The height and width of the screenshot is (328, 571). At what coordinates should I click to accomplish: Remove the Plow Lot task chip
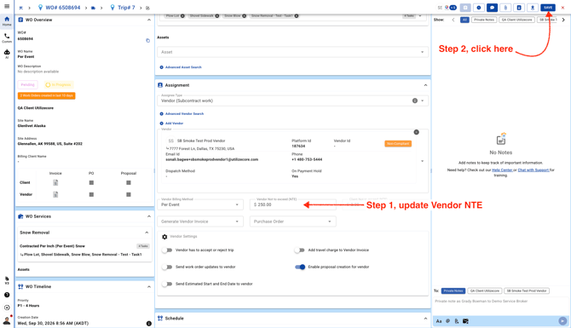pos(182,16)
